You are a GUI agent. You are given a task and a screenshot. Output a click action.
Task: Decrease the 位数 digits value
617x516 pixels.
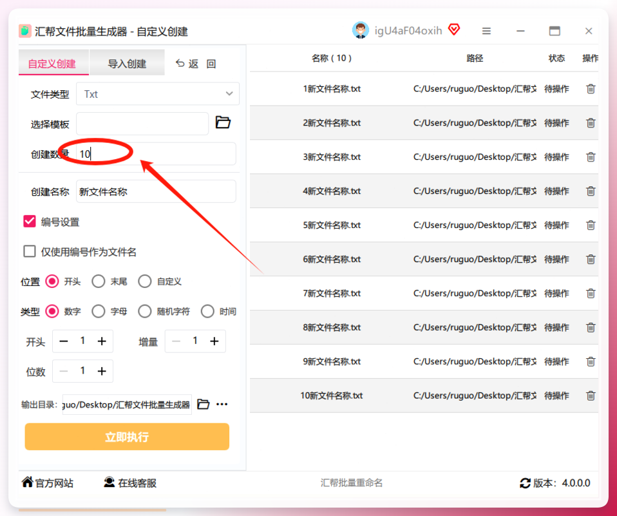coord(64,371)
